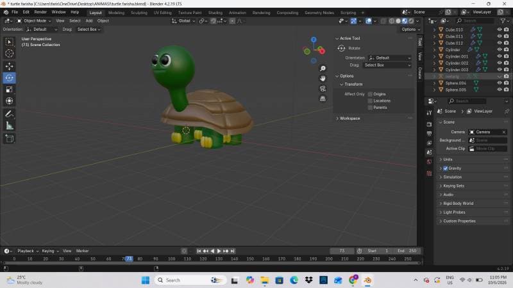
Task: Select the Move tool
Action: 9,66
